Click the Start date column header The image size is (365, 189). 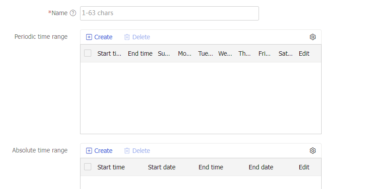pos(161,167)
